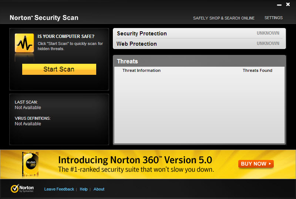Viewport: 296px width, 199px height.
Task: Click the Security Protection UNKNOWN status
Action: (268, 33)
